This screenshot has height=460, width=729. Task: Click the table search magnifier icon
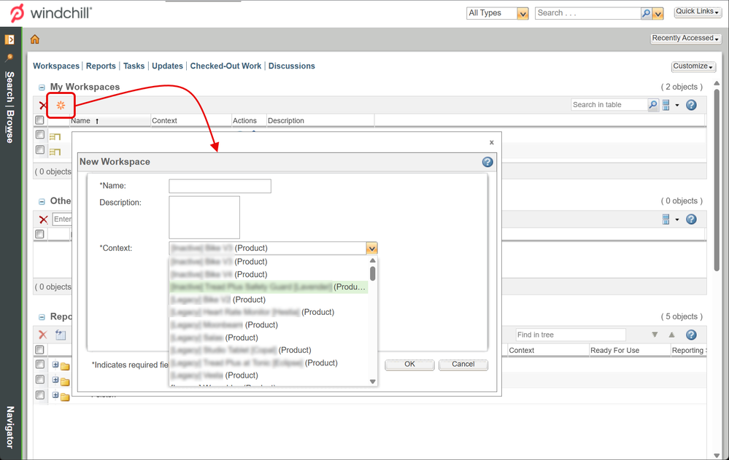(653, 105)
